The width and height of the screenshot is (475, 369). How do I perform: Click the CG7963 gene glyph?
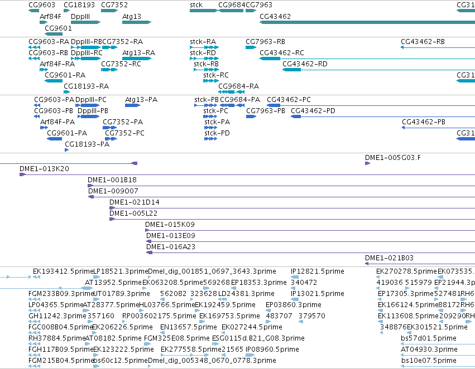[251, 11]
